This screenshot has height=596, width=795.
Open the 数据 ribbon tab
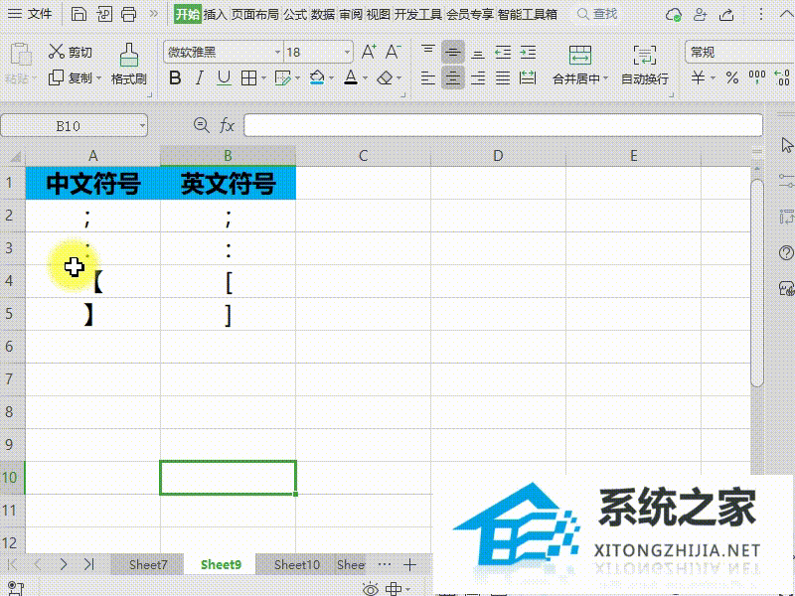pyautogui.click(x=323, y=14)
